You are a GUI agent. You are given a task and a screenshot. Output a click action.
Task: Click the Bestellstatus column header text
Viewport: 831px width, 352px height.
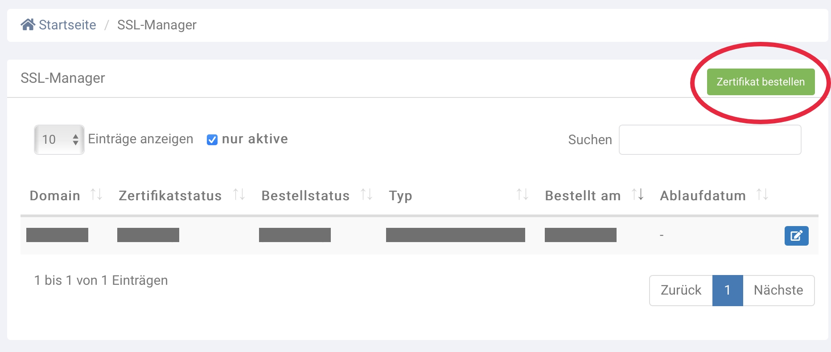pyautogui.click(x=305, y=196)
